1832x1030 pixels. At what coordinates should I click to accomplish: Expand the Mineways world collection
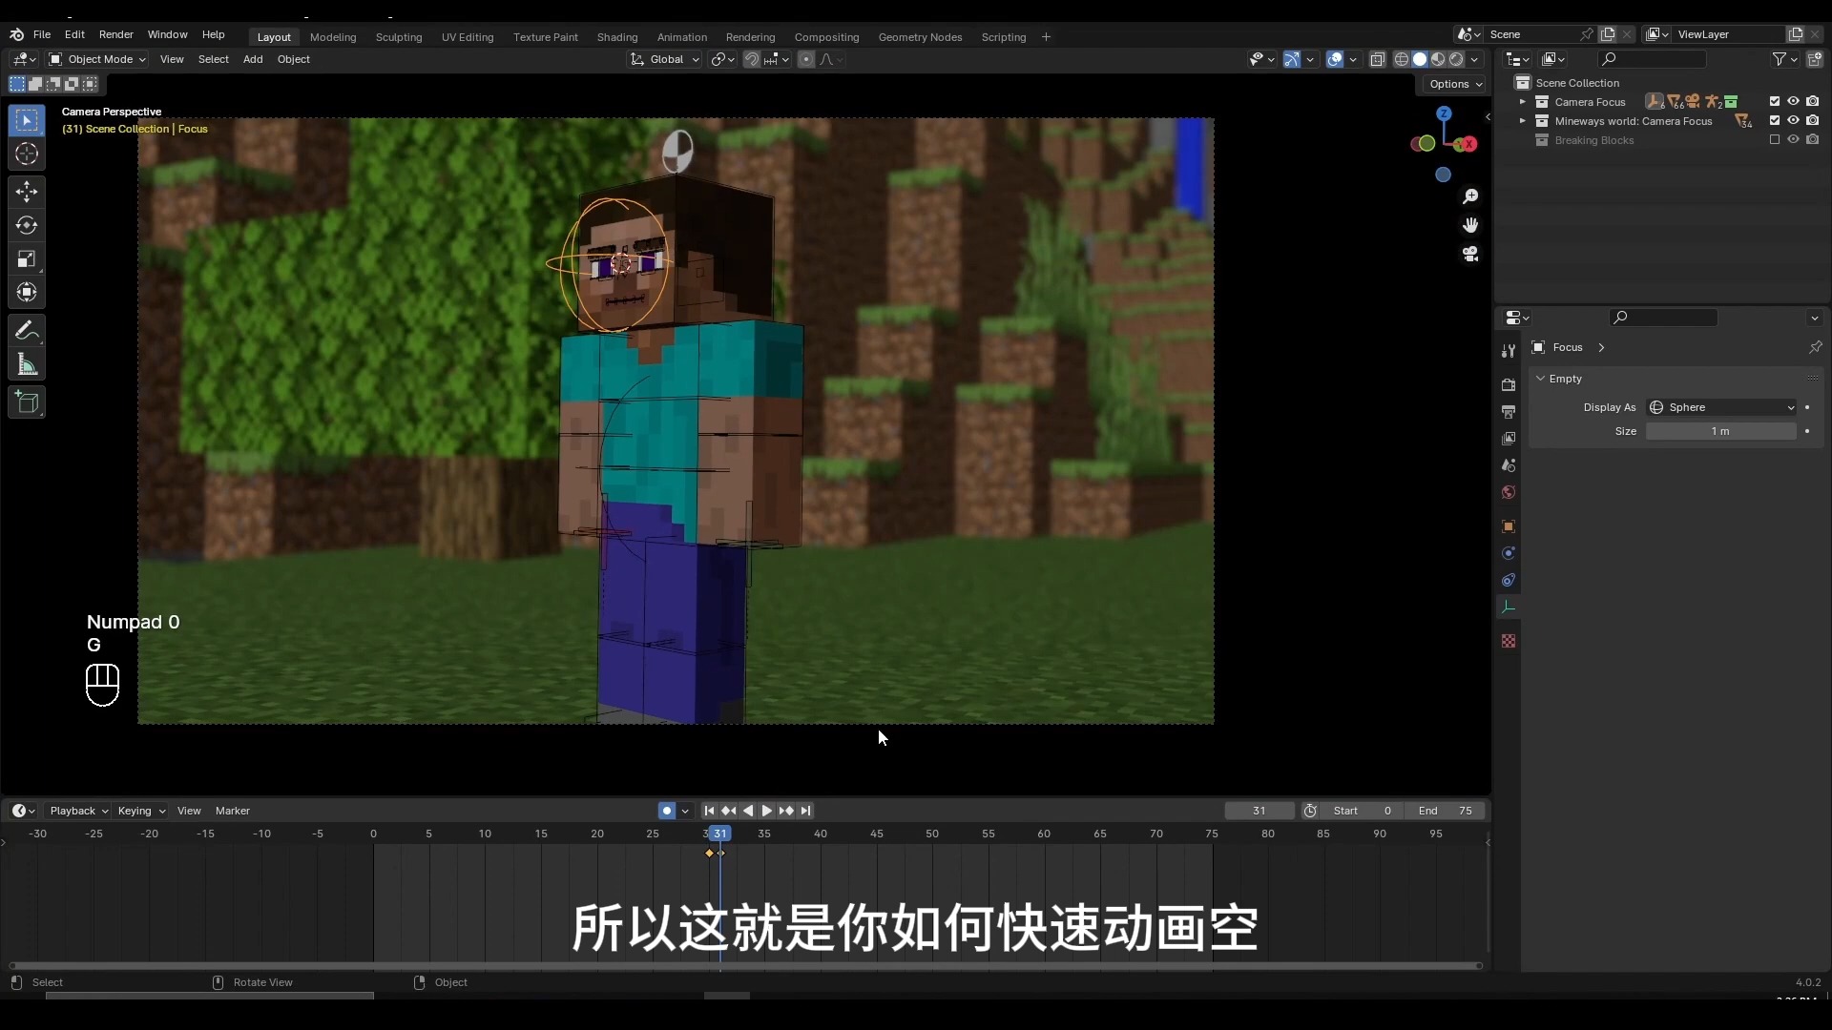pos(1522,121)
